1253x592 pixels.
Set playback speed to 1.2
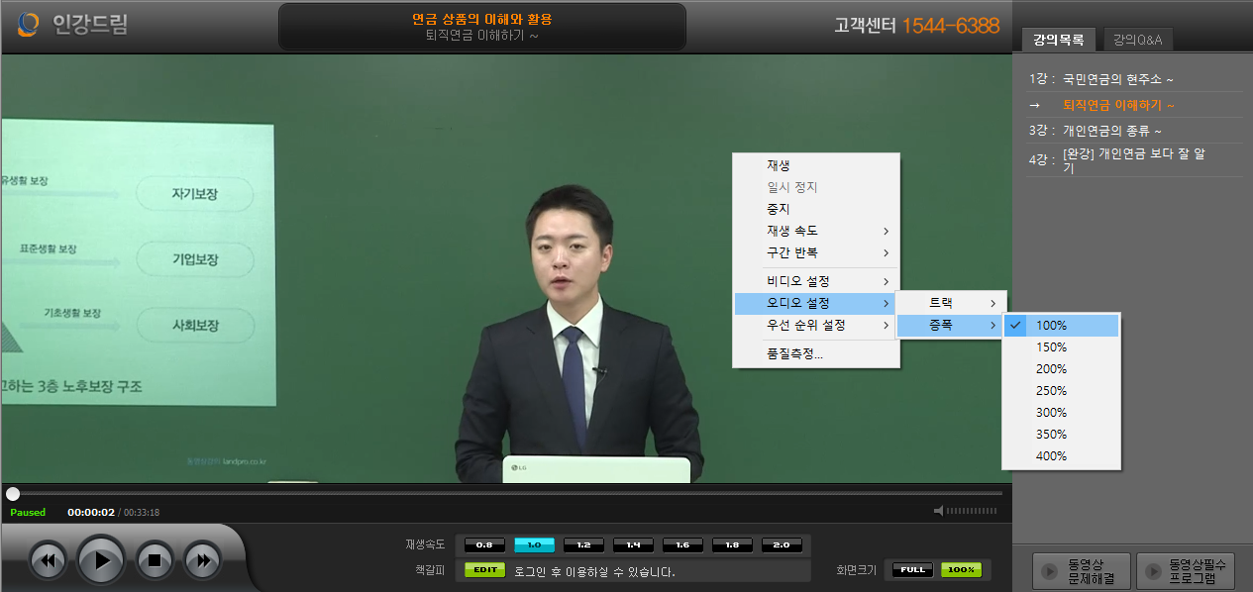[583, 544]
